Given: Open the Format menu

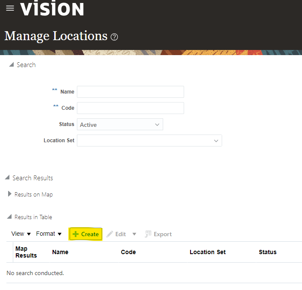Looking at the screenshot, I should pos(49,234).
